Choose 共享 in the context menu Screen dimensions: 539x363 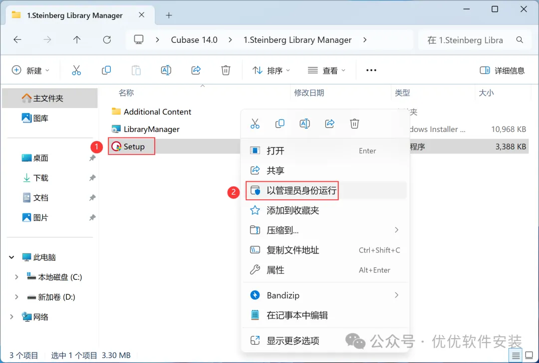coord(325,170)
